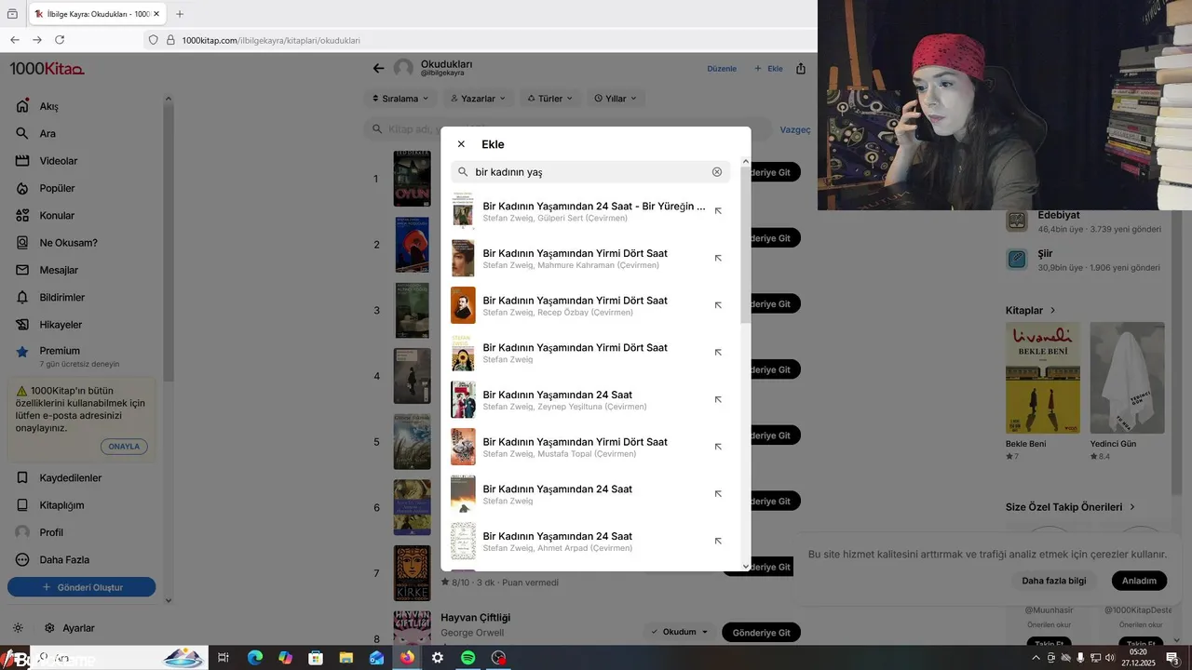The height and width of the screenshot is (670, 1192).
Task: Open the Okudum dropdown for Hayvan Çiftliği
Action: tap(679, 632)
